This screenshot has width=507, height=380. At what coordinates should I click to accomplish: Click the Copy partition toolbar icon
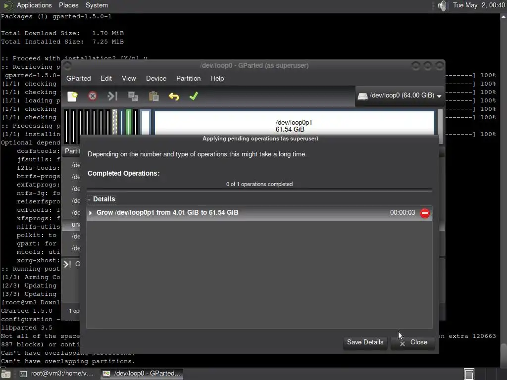(133, 96)
